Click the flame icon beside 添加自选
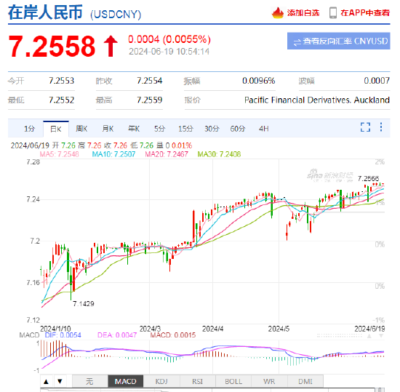 click(278, 13)
